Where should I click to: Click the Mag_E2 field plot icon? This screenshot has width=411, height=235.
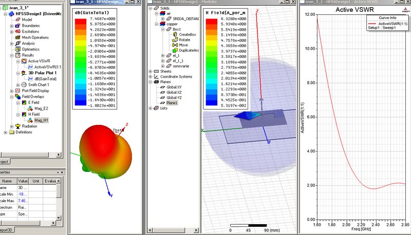click(x=31, y=108)
